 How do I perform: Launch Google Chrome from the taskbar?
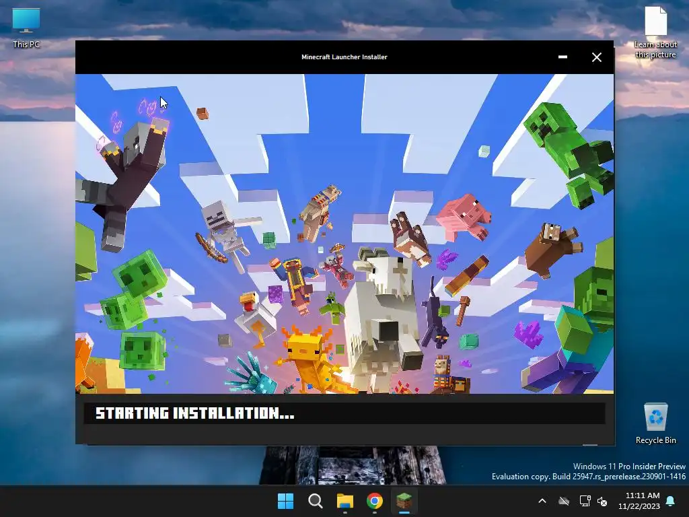coord(374,501)
